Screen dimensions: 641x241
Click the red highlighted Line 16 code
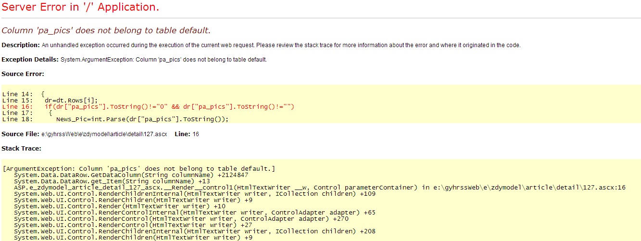pos(168,107)
